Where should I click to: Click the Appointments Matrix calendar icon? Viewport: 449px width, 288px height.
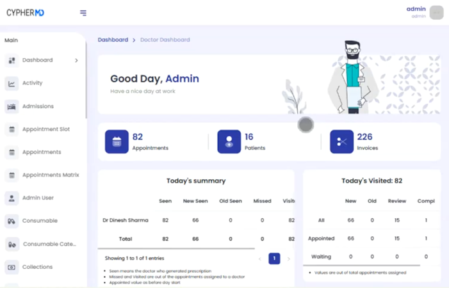[12, 175]
